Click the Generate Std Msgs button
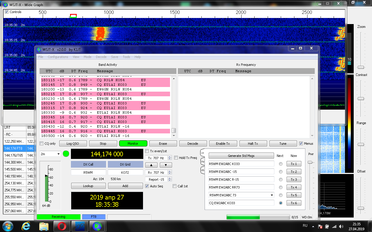 tap(241, 156)
